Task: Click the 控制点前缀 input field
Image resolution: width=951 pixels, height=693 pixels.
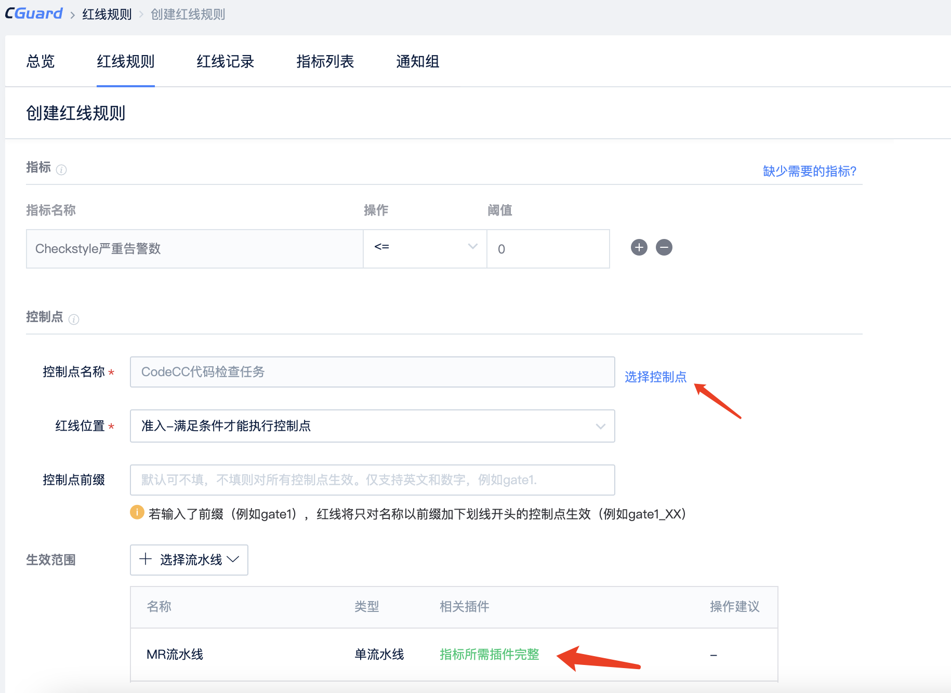Action: pyautogui.click(x=373, y=480)
